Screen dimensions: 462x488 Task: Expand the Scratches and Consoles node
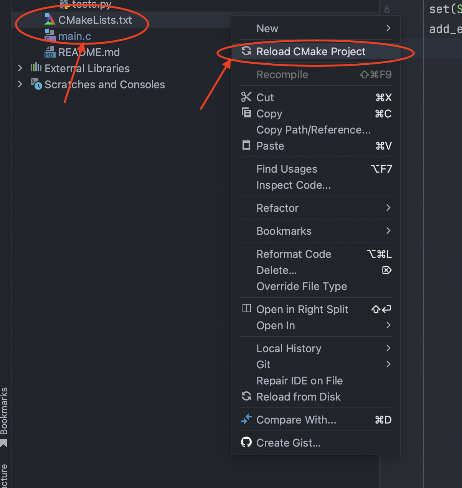[20, 84]
